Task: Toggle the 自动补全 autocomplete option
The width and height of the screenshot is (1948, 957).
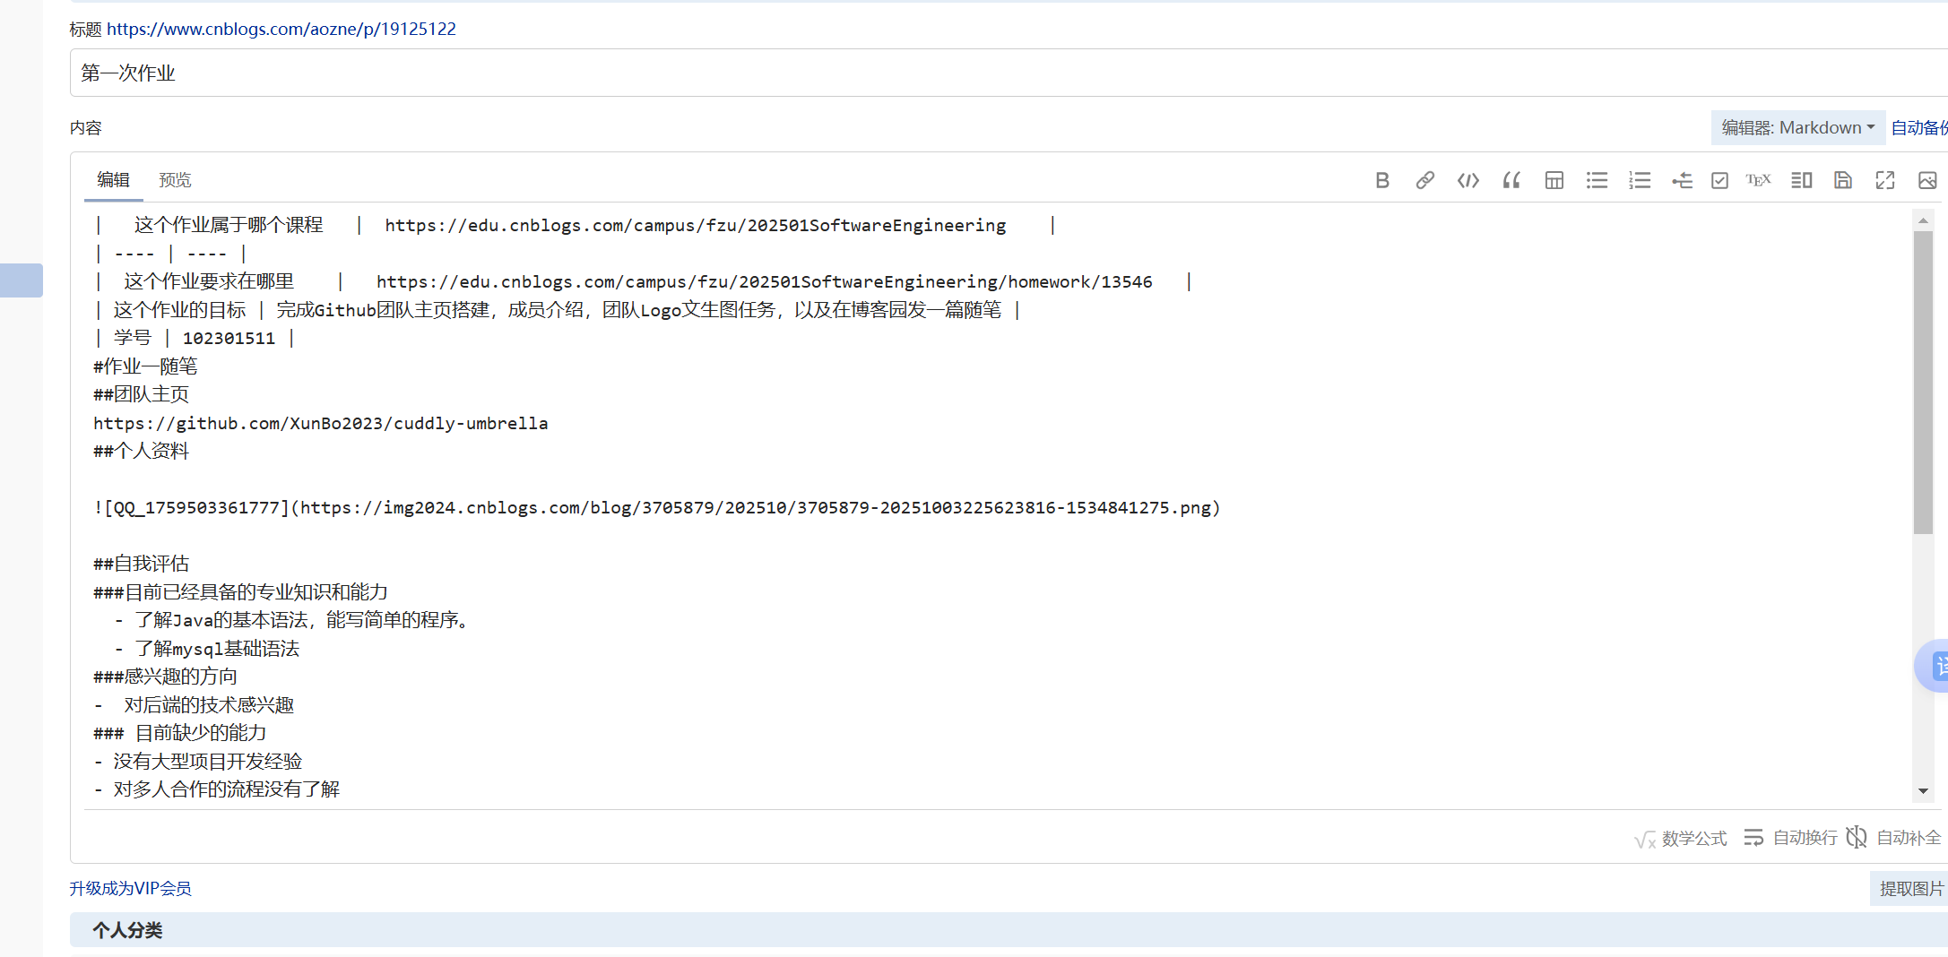Action: (1893, 838)
